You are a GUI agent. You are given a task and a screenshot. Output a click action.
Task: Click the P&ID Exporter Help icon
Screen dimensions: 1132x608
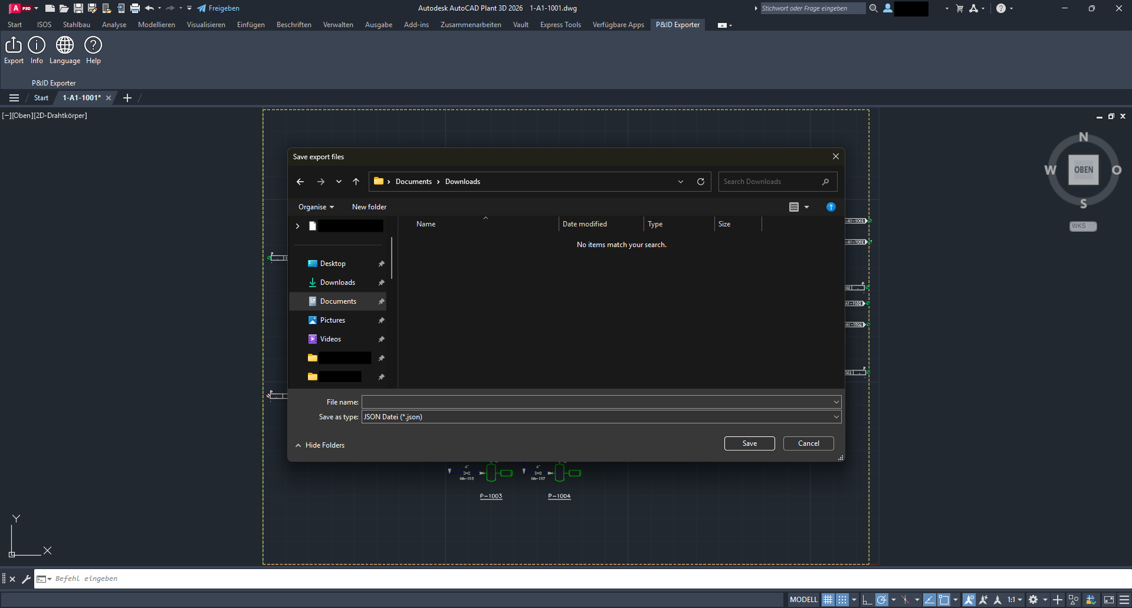(93, 50)
